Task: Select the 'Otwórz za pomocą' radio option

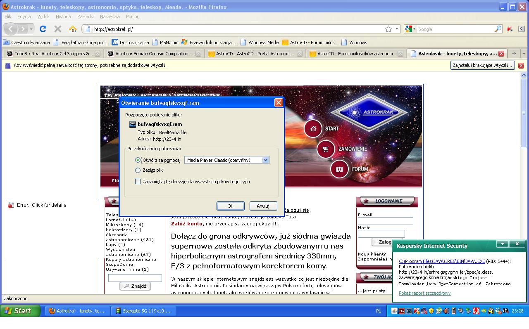Action: tap(138, 160)
